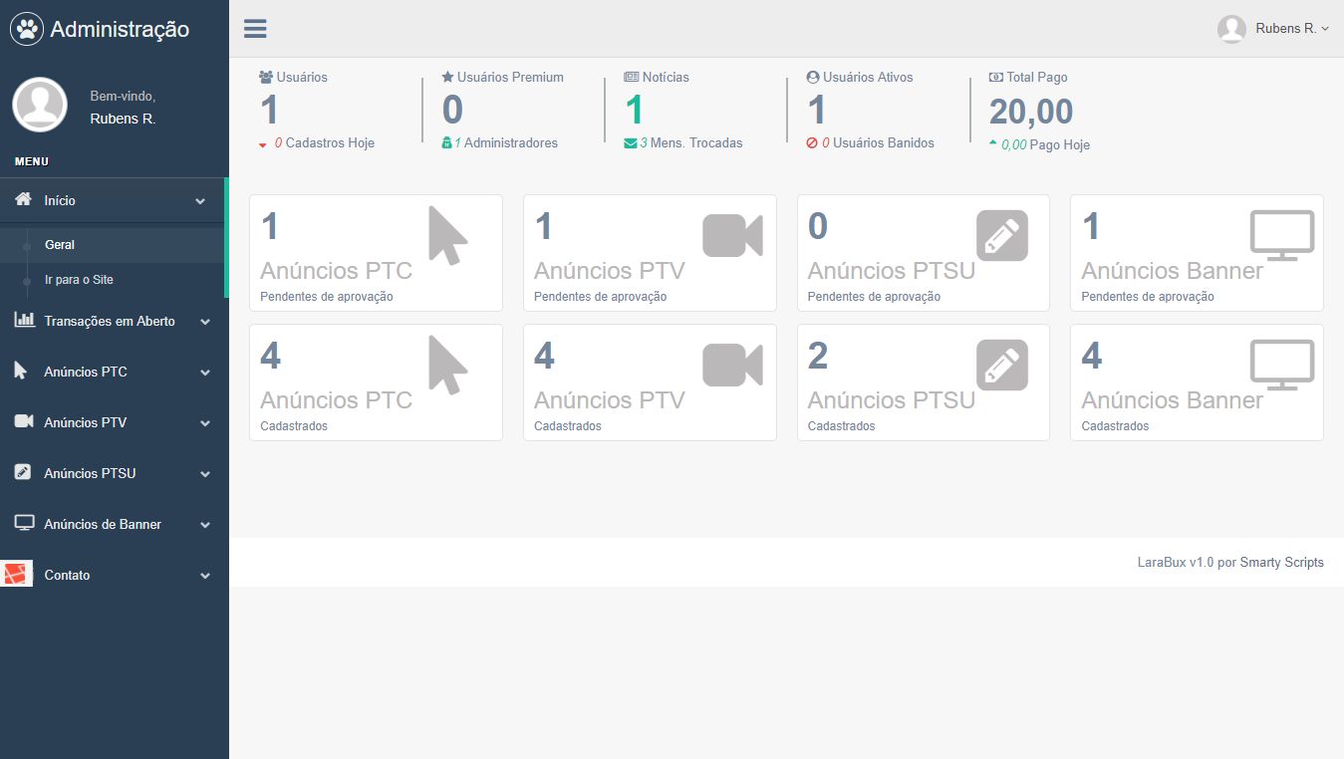The height and width of the screenshot is (759, 1344).
Task: Expand the Contato menu chevron
Action: pyautogui.click(x=204, y=576)
